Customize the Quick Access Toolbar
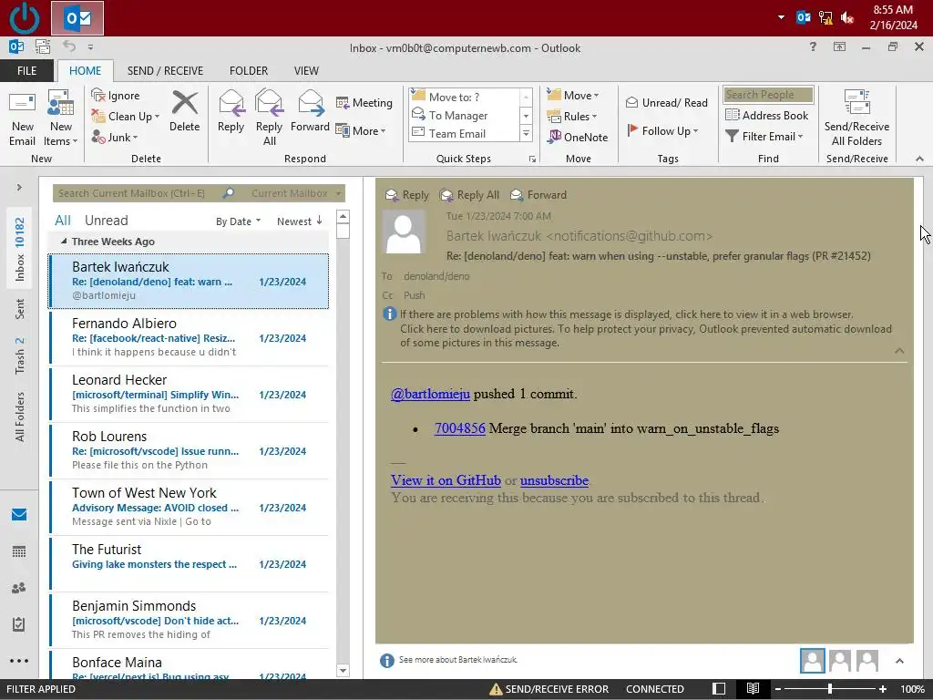Image resolution: width=933 pixels, height=700 pixels. (x=90, y=47)
